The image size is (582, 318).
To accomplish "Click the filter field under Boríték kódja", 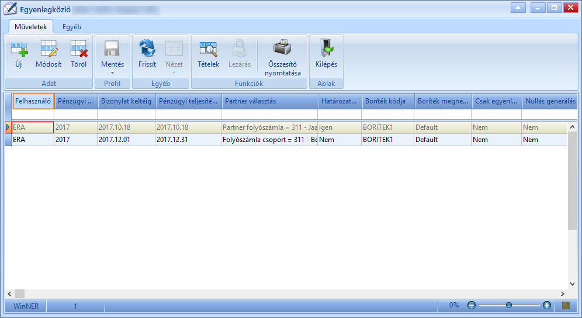I will (387, 115).
